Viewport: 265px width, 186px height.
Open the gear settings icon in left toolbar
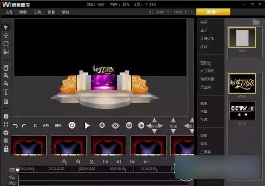click(6, 117)
